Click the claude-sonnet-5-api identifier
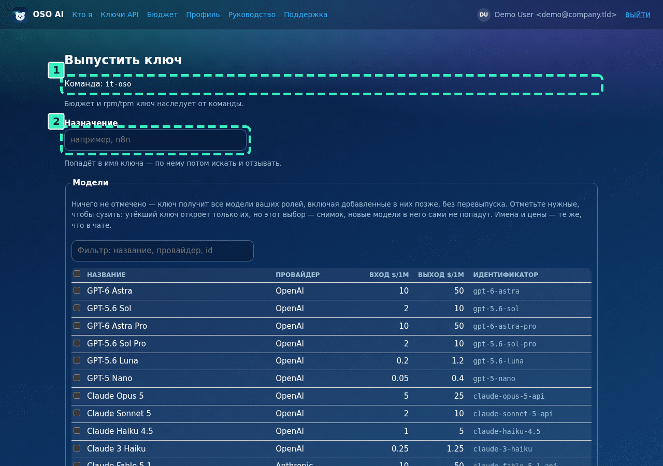Image resolution: width=663 pixels, height=466 pixels. [x=513, y=414]
